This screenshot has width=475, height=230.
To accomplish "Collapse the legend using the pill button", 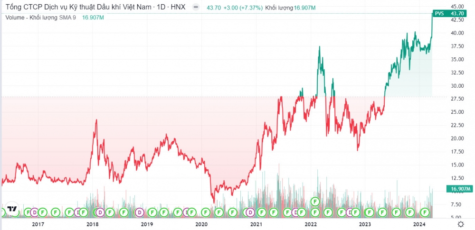I will tap(196, 7).
